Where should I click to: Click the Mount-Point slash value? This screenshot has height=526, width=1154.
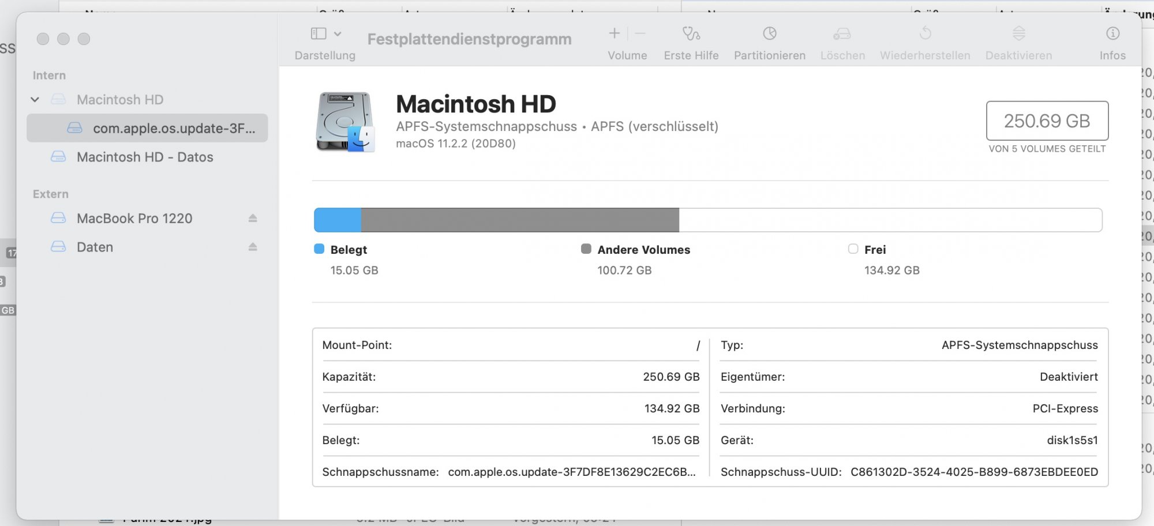pyautogui.click(x=698, y=345)
